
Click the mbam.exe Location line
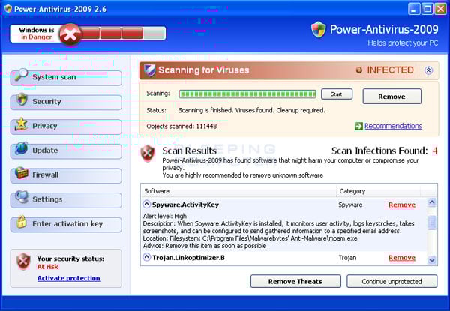tap(250, 238)
